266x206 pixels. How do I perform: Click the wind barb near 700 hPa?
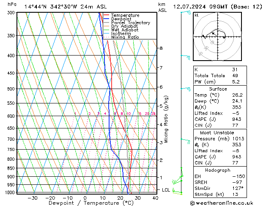click(x=184, y=139)
